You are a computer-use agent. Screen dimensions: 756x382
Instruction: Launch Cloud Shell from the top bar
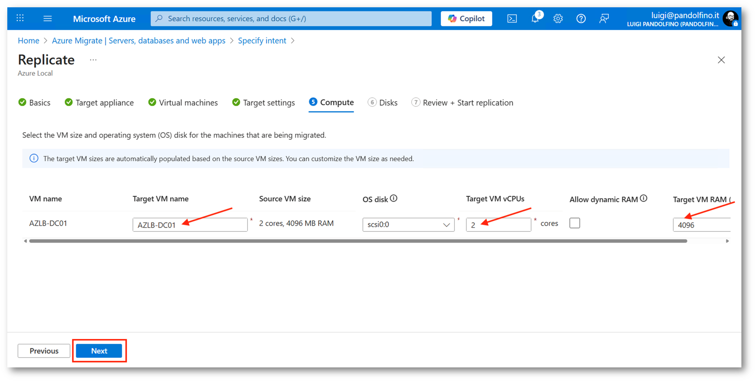512,18
